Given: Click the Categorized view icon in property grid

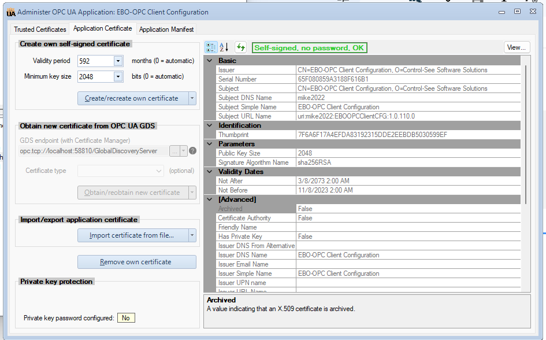Looking at the screenshot, I should coord(211,47).
